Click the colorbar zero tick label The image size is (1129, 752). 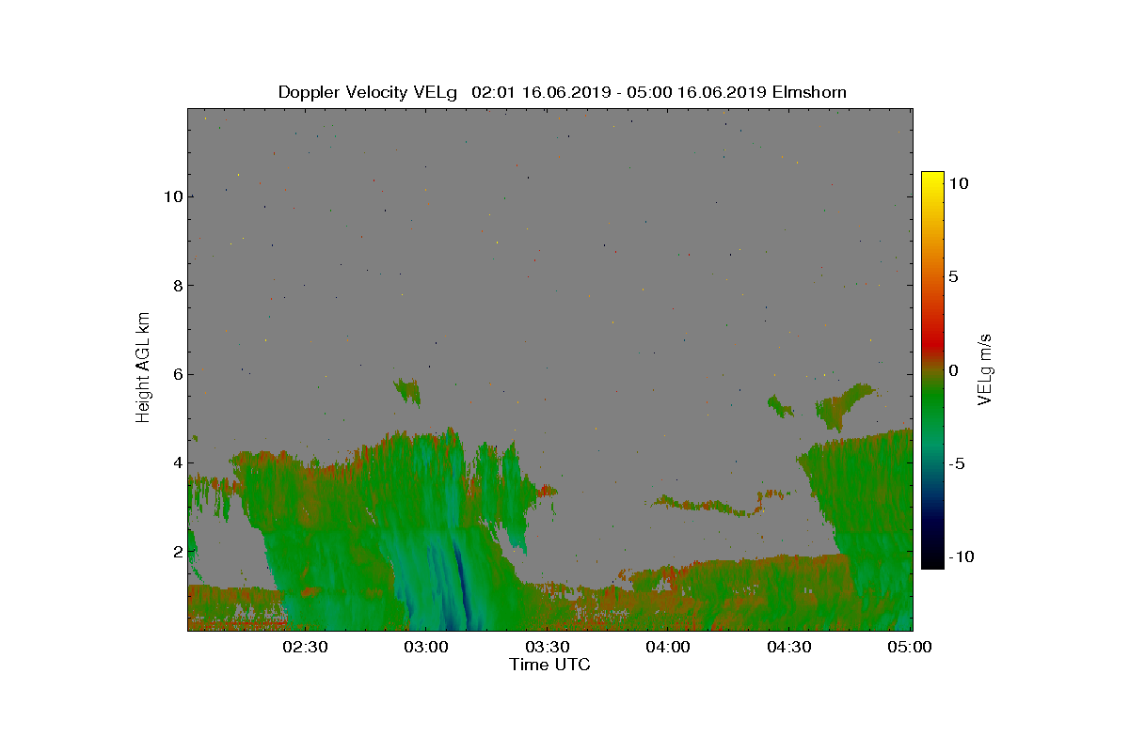click(x=952, y=370)
